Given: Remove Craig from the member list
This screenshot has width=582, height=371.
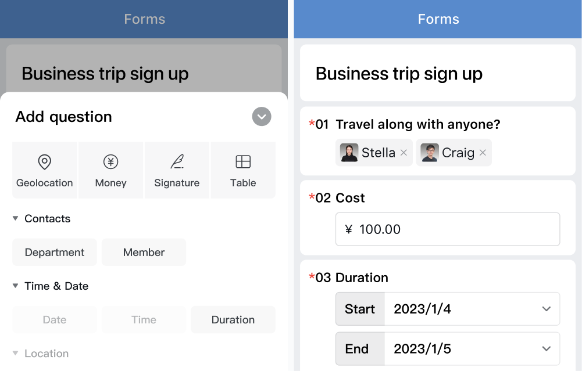Looking at the screenshot, I should pyautogui.click(x=483, y=153).
